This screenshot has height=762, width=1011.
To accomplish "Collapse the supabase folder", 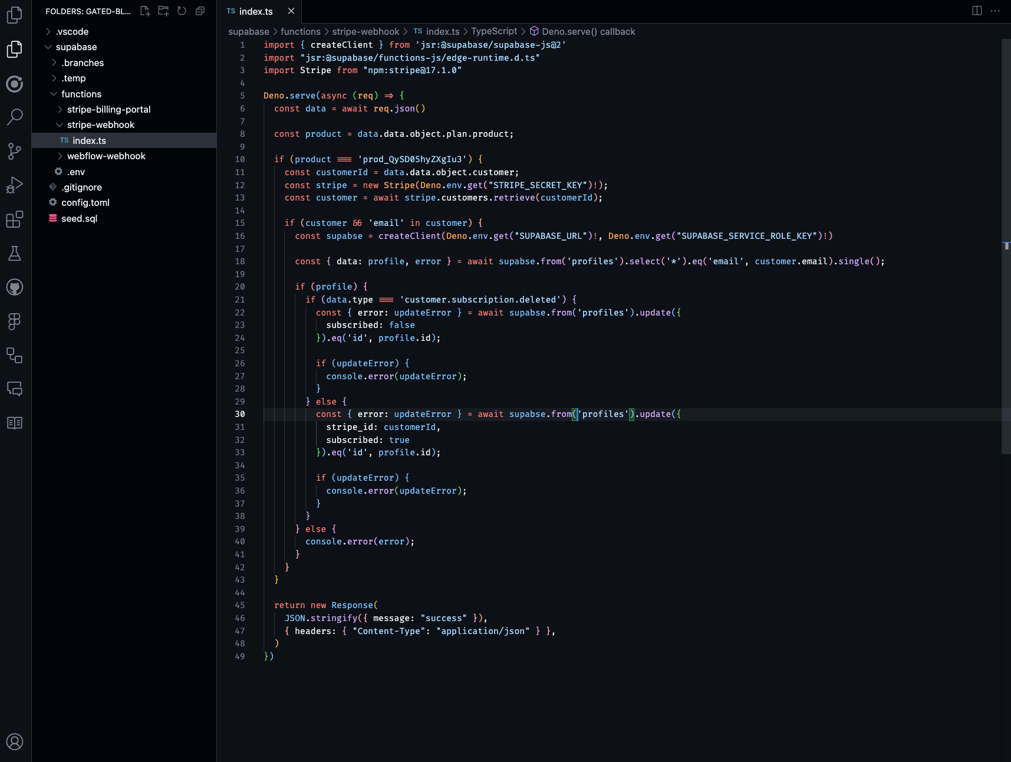I will coord(124,47).
